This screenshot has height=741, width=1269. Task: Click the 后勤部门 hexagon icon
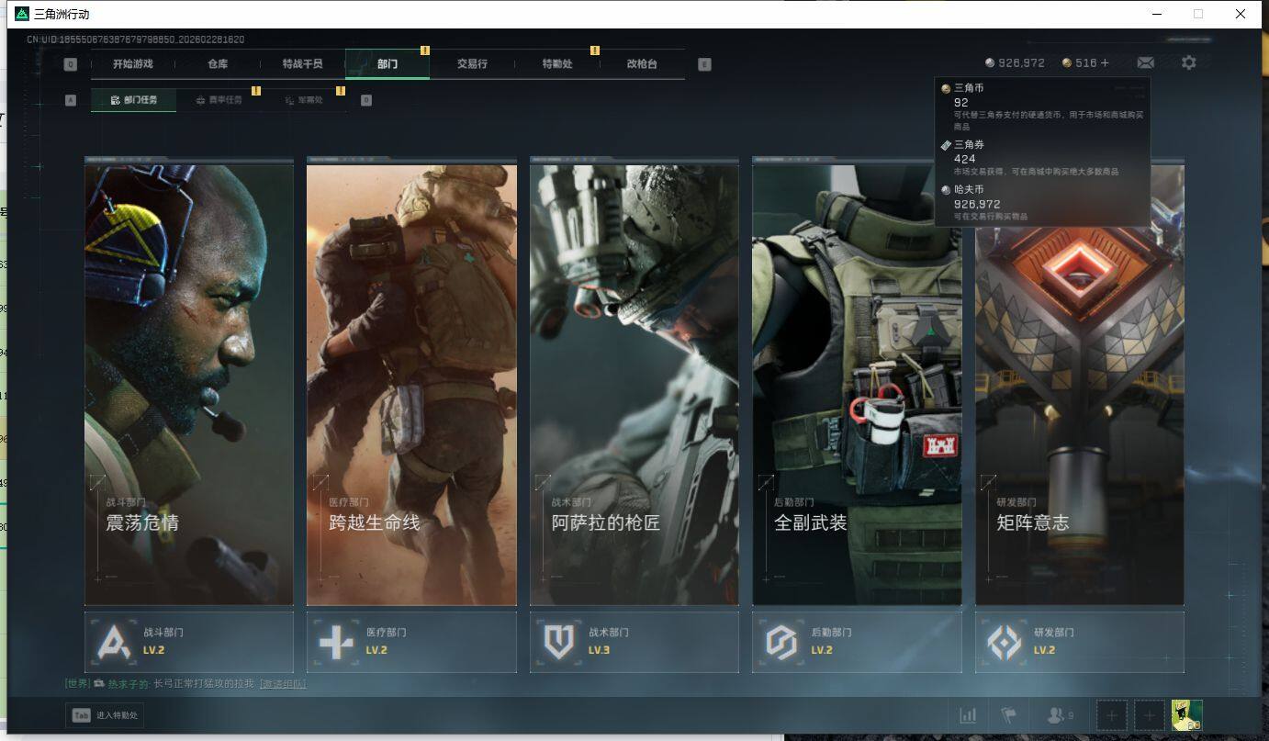[x=781, y=642]
